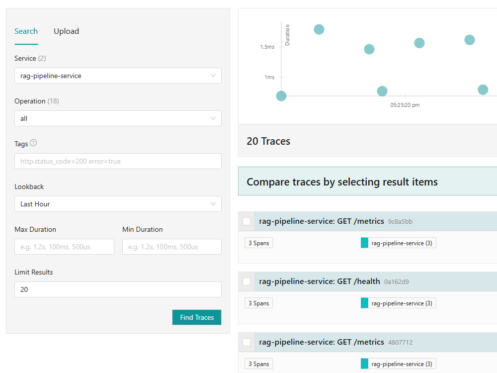Focus the Tags input field

(118, 161)
